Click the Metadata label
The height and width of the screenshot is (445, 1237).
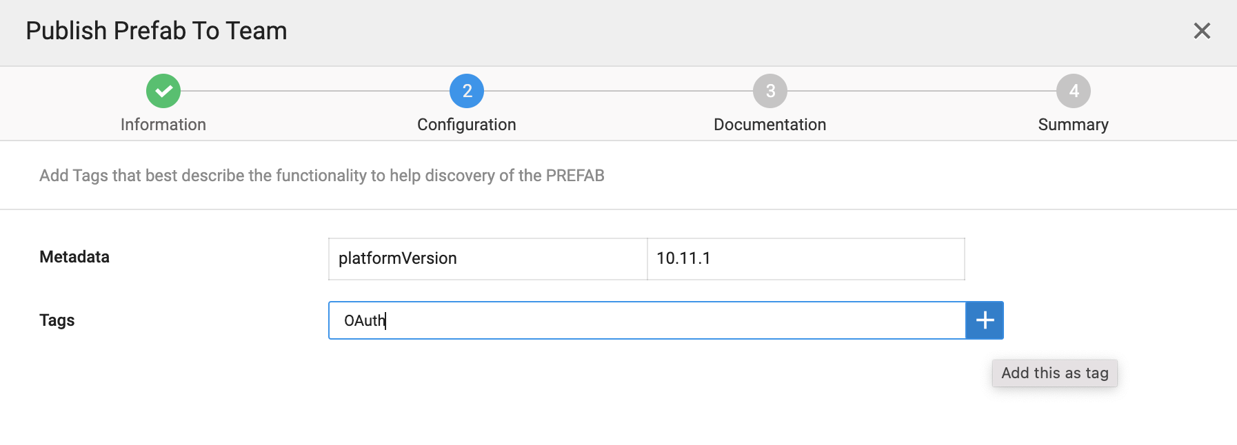pos(74,257)
